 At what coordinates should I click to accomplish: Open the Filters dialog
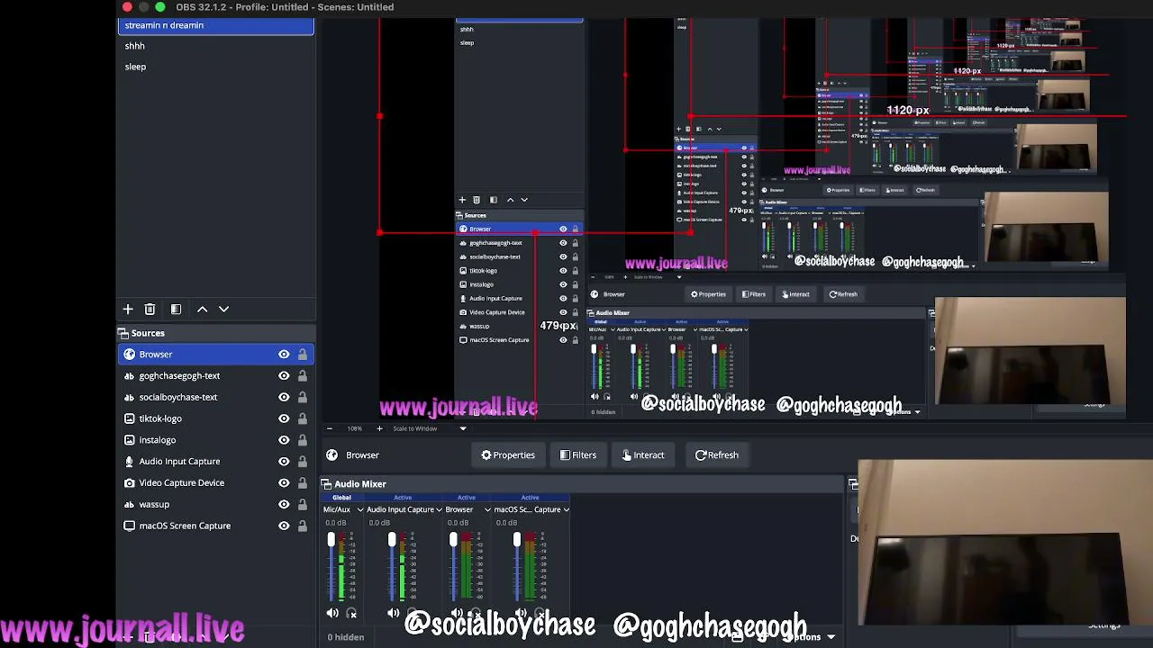[x=578, y=455]
